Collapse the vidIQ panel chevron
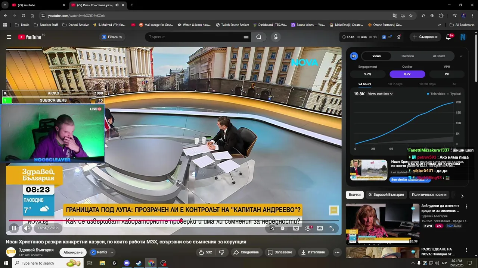This screenshot has width=478, height=268. 461,56
